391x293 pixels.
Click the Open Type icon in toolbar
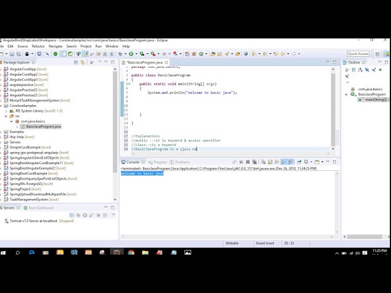(213, 54)
